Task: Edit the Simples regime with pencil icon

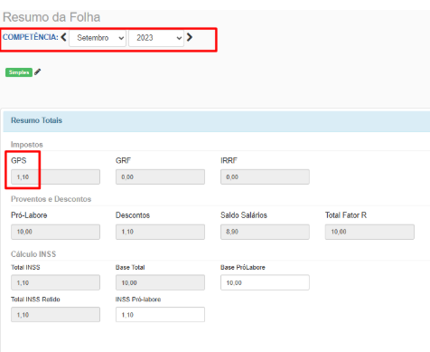Action: tap(37, 72)
